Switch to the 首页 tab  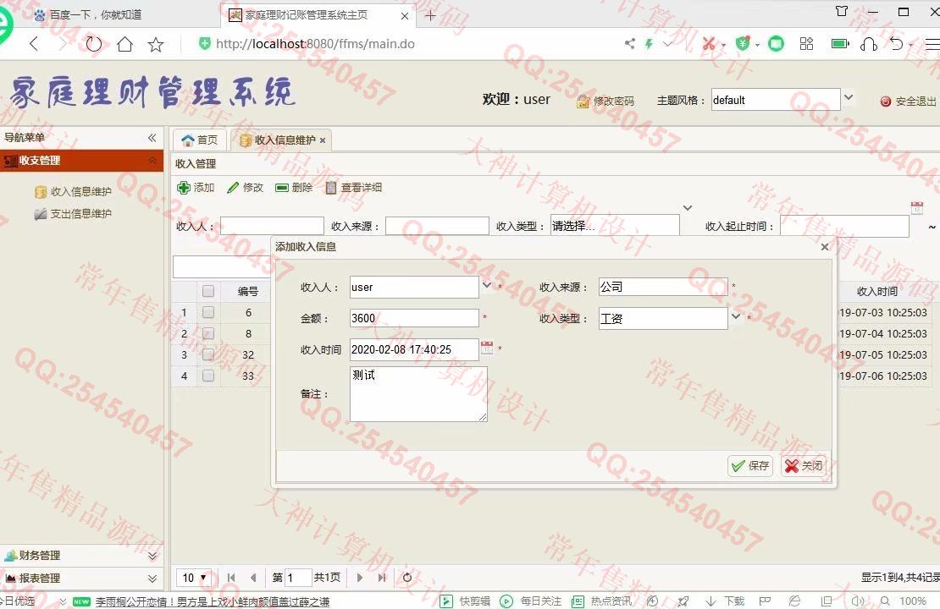pos(200,140)
